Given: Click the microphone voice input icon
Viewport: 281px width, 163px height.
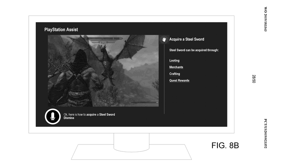Looking at the screenshot, I should pyautogui.click(x=53, y=116).
